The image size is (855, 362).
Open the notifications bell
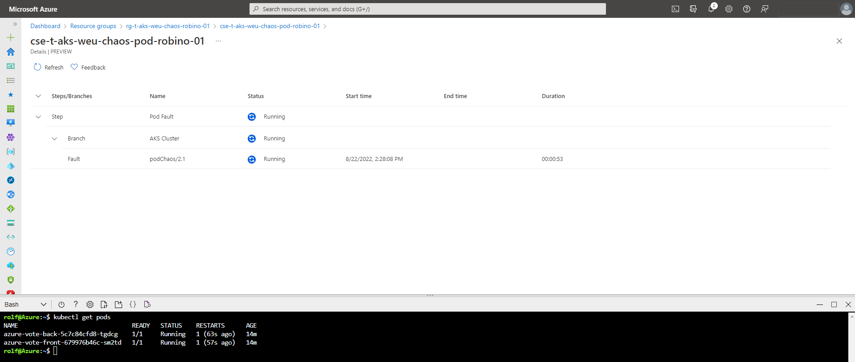(x=711, y=9)
